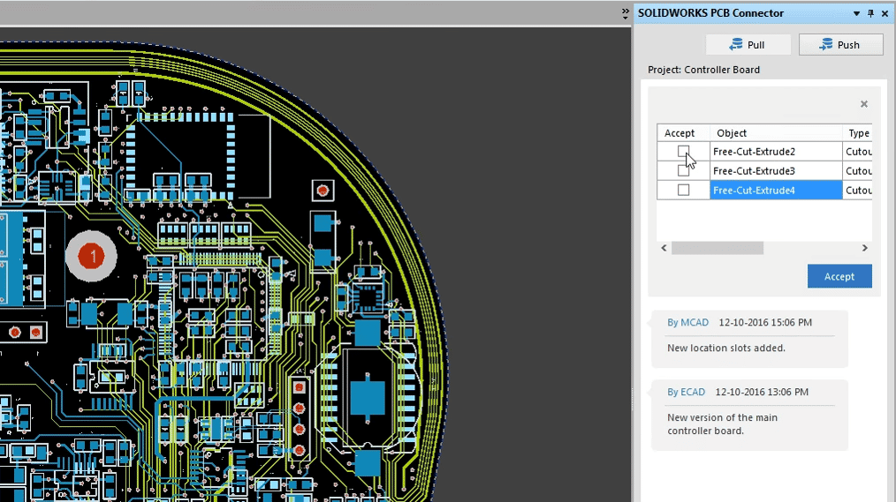Click the table's left scroll arrow
Image resolution: width=896 pixels, height=502 pixels.
pyautogui.click(x=664, y=248)
